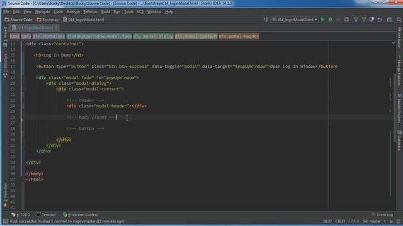Open the Edit menu
403x226 pixels.
(16, 12)
